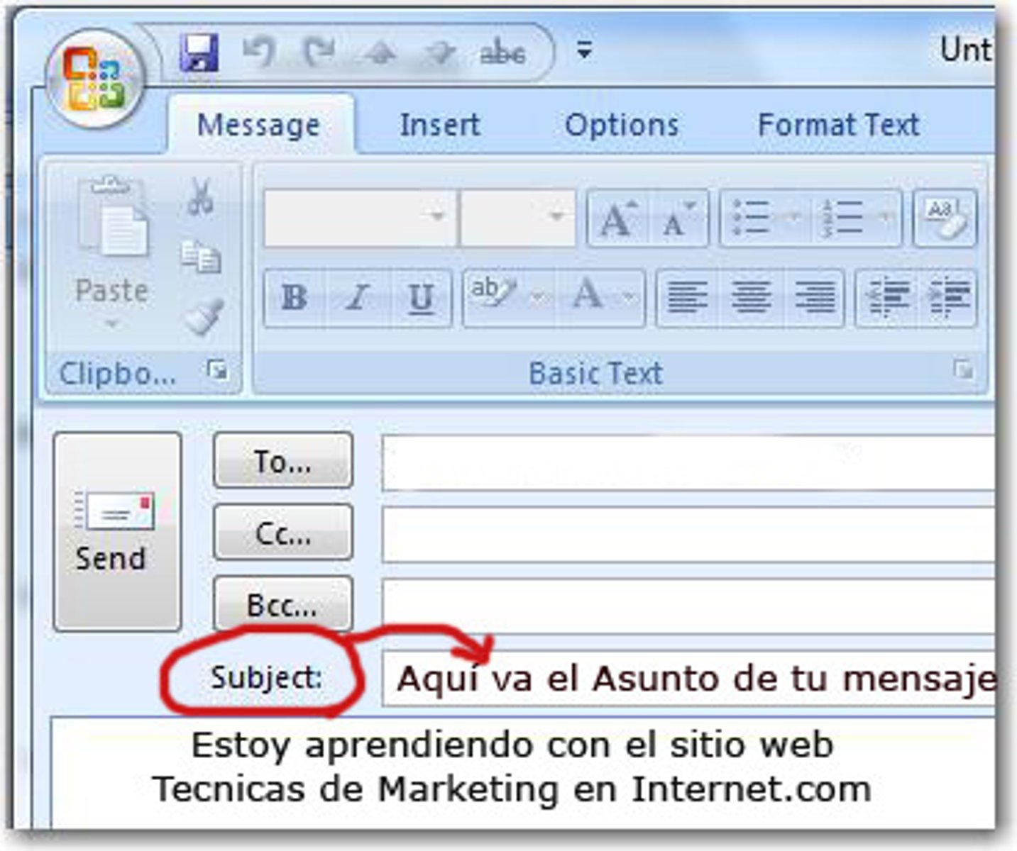Clear formatting eraser icon
This screenshot has width=1017, height=851.
pos(946,218)
